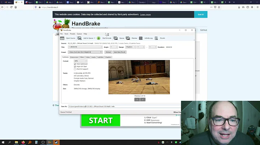The height and width of the screenshot is (145, 260).
Task: Click the Add to Queue icon
Action: click(x=79, y=38)
